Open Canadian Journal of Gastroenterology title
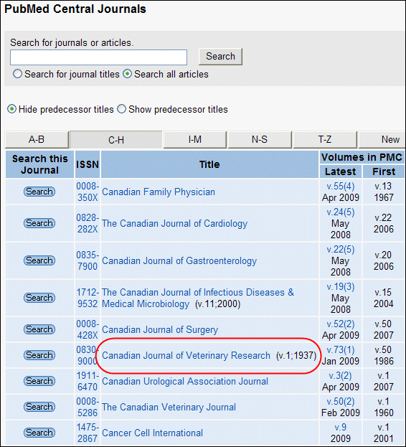 [179, 261]
